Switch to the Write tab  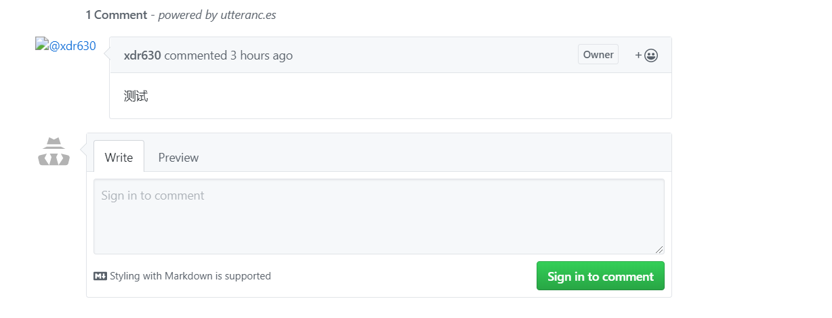(119, 157)
